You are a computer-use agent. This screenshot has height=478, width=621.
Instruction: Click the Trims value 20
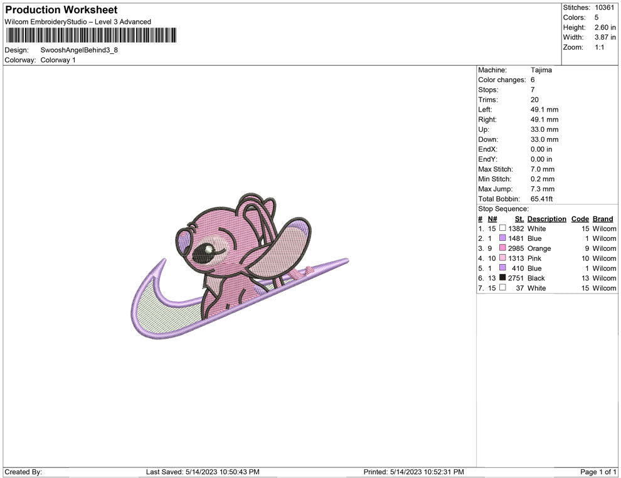[x=534, y=100]
